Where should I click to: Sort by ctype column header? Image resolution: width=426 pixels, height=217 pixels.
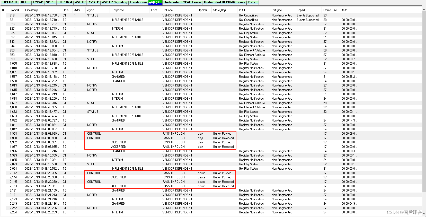tap(97, 10)
